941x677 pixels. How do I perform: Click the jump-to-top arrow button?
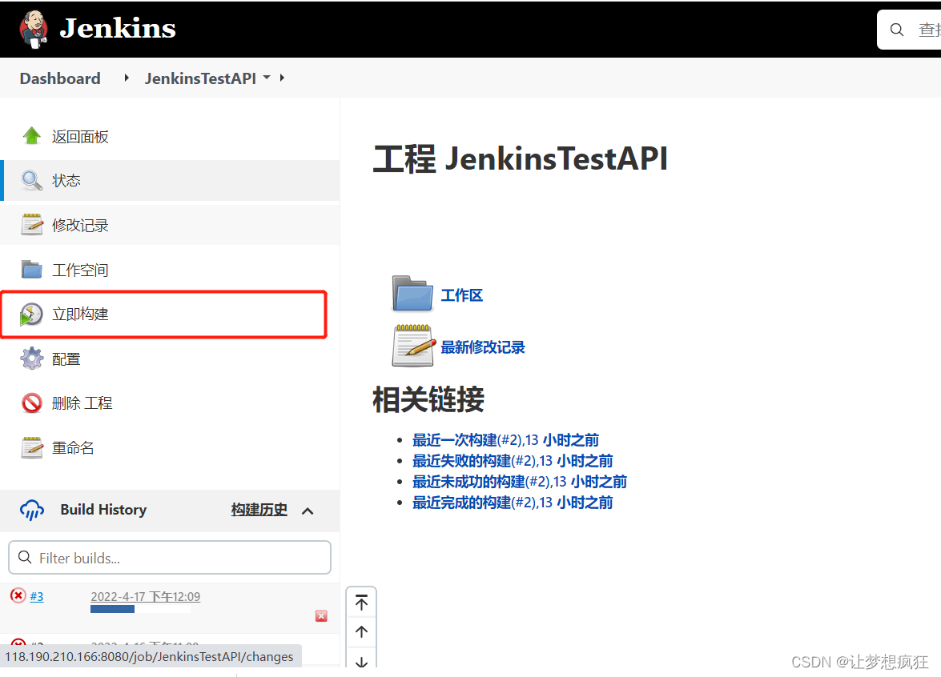pos(361,603)
